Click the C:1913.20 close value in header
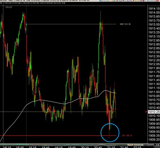 coord(7,3)
